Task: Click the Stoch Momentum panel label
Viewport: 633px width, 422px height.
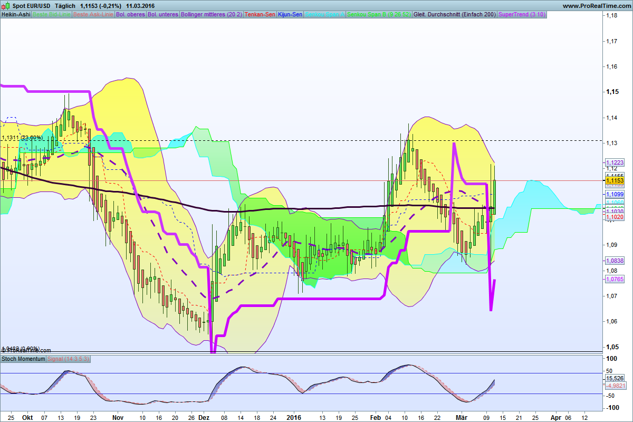Action: [x=23, y=359]
